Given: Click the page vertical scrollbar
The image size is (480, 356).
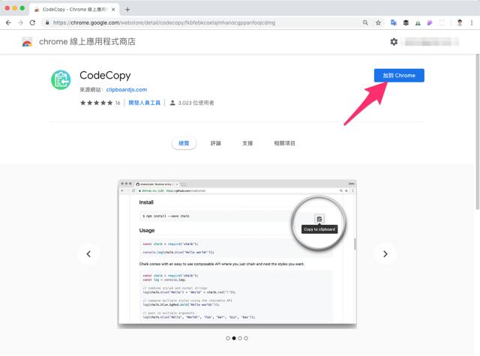Looking at the screenshot, I should coord(477,131).
